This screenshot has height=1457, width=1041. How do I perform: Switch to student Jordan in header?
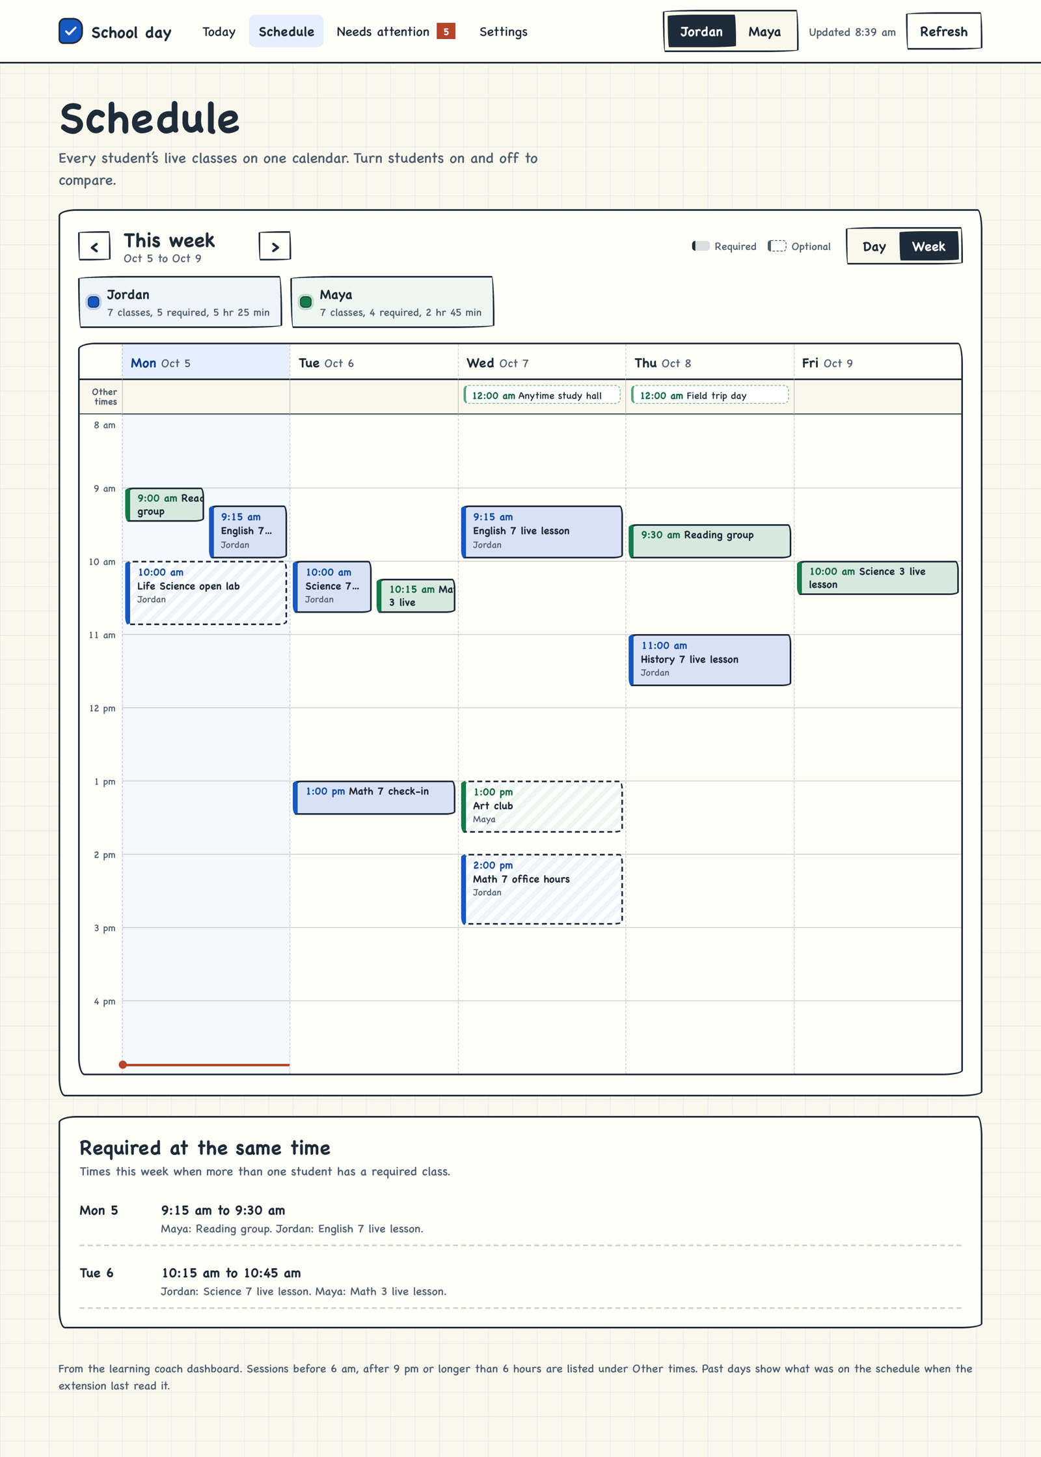[x=701, y=31]
